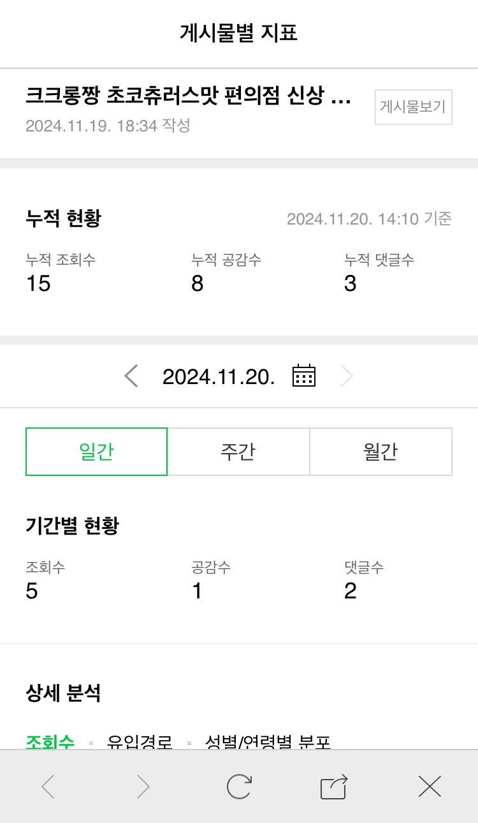This screenshot has height=823, width=478.
Task: Tap the 누적 공감수 value 8
Action: coord(198,284)
